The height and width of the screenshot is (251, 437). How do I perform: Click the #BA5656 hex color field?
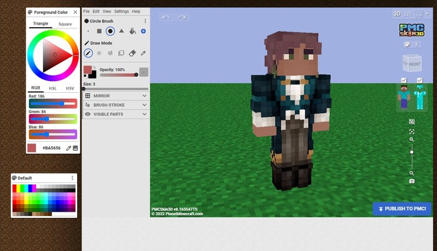pyautogui.click(x=51, y=148)
